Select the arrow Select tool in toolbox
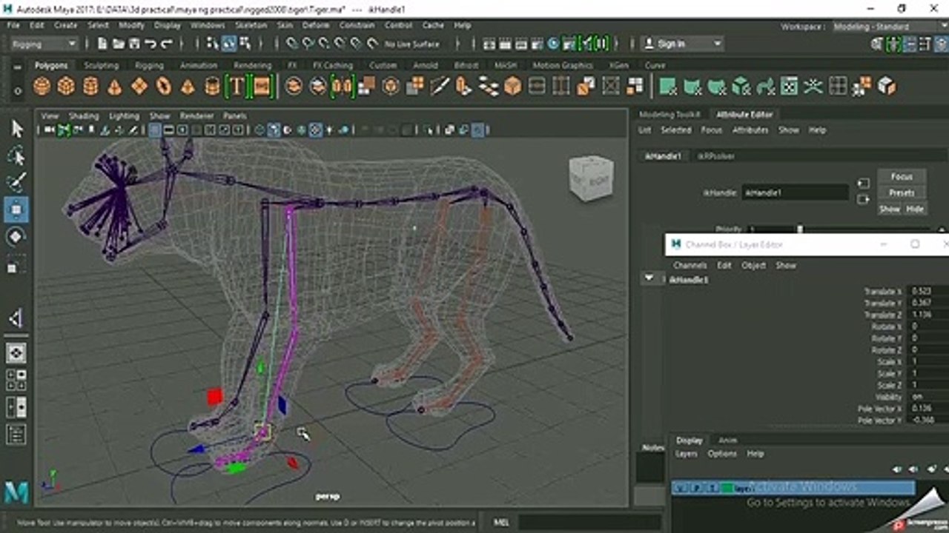949x533 pixels. pyautogui.click(x=16, y=129)
